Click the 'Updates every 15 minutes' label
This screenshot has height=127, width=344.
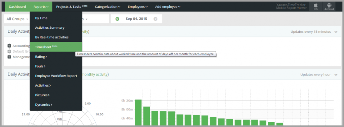pyautogui.click(x=310, y=32)
